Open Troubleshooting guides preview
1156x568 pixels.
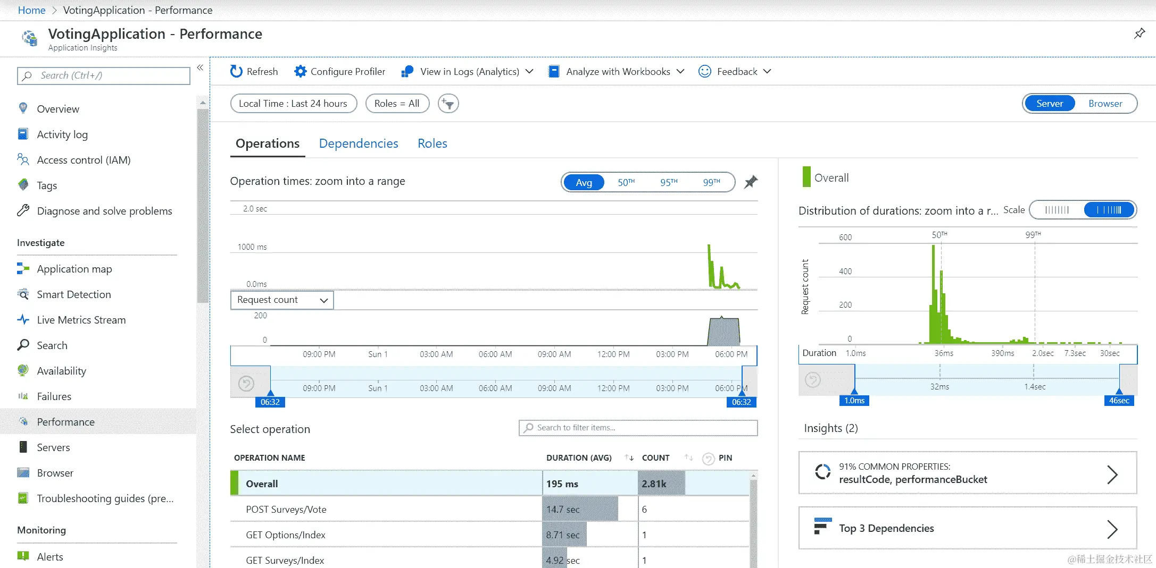click(105, 498)
